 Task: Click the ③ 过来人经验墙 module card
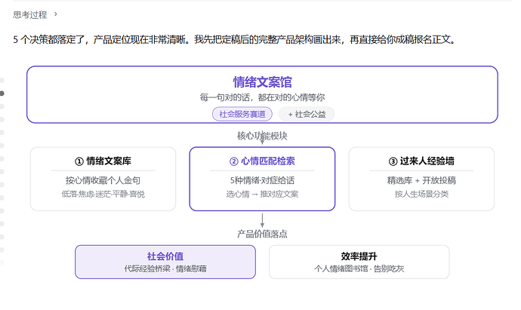(x=421, y=179)
